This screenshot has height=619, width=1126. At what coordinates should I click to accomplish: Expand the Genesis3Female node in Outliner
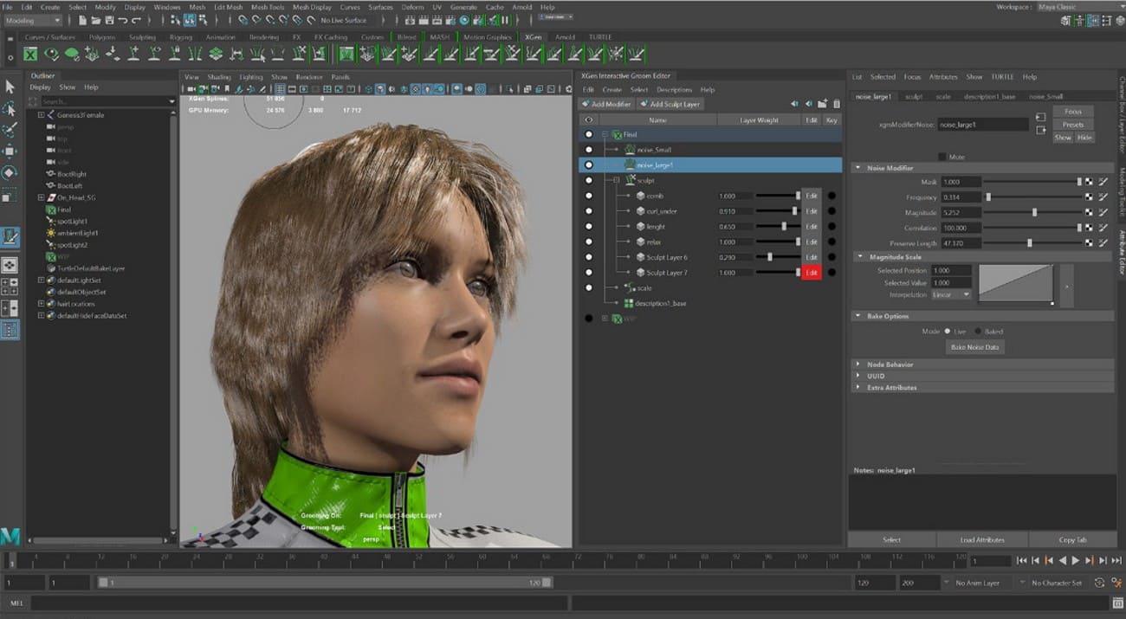point(41,115)
